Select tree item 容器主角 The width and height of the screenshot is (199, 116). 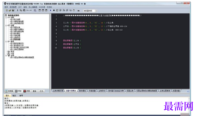tap(17, 28)
